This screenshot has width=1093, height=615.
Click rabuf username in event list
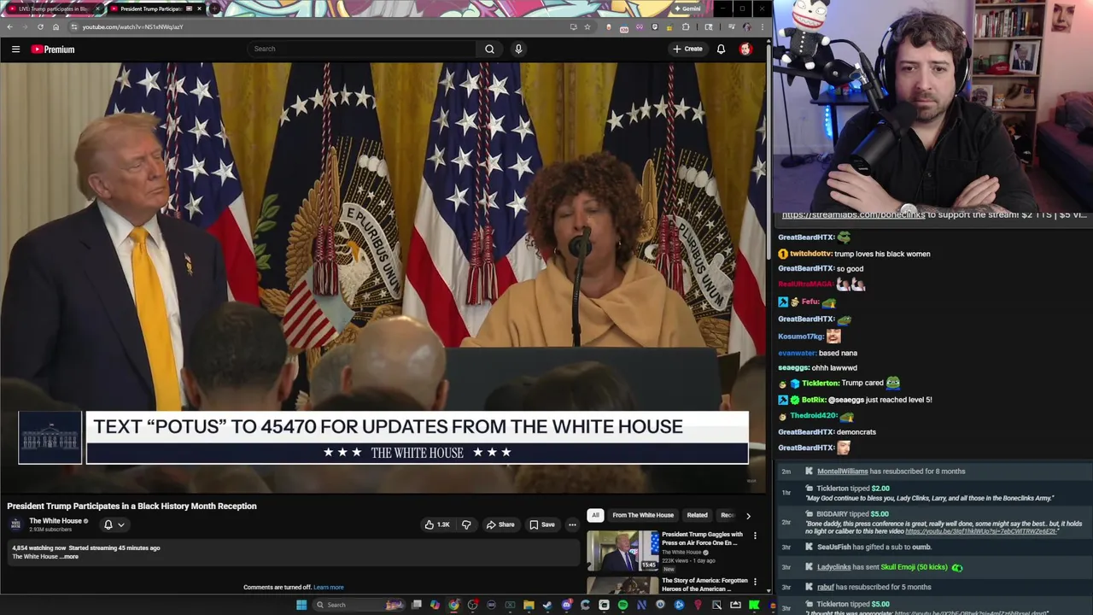point(825,587)
